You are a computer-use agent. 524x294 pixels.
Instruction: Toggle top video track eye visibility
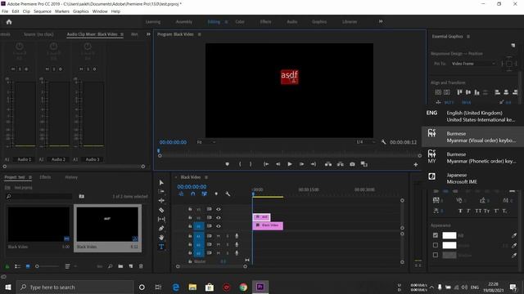coord(219,209)
